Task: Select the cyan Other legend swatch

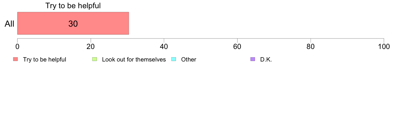Action: click(174, 59)
